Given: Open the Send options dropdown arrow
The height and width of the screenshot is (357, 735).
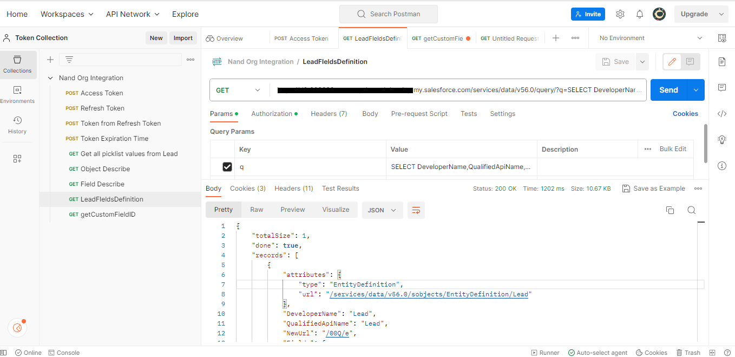Looking at the screenshot, I should click(695, 90).
